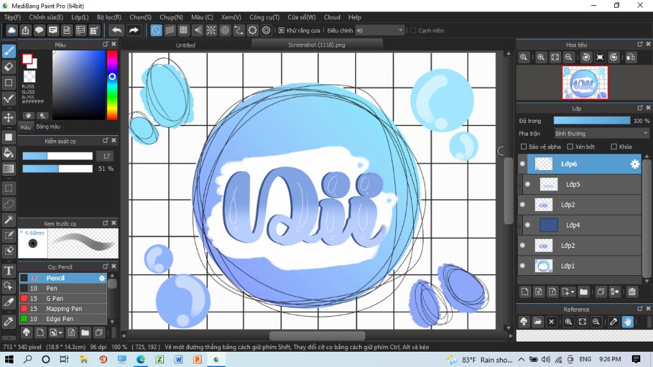The image size is (653, 367).
Task: Open the Tệp(F) menu
Action: [x=13, y=17]
